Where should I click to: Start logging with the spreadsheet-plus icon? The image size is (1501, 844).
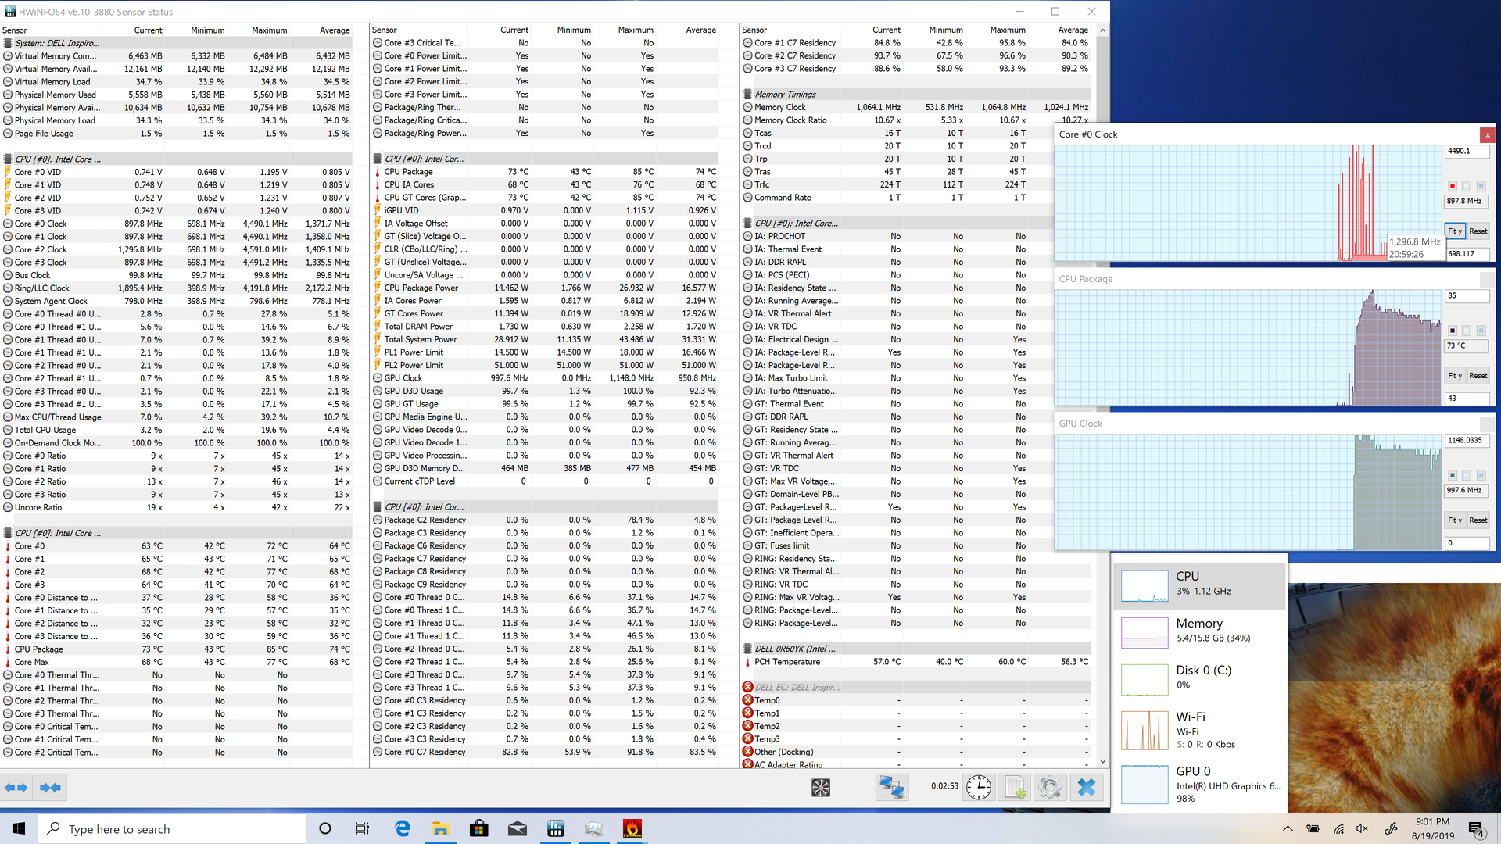pyautogui.click(x=1014, y=788)
